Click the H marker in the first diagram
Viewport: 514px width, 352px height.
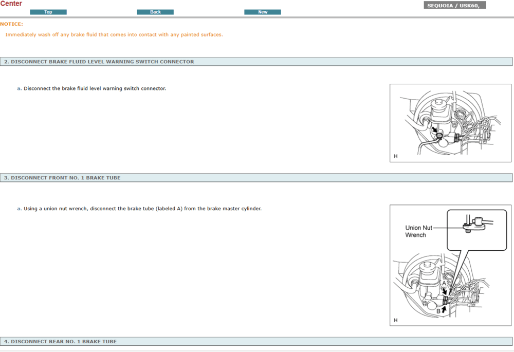(396, 156)
